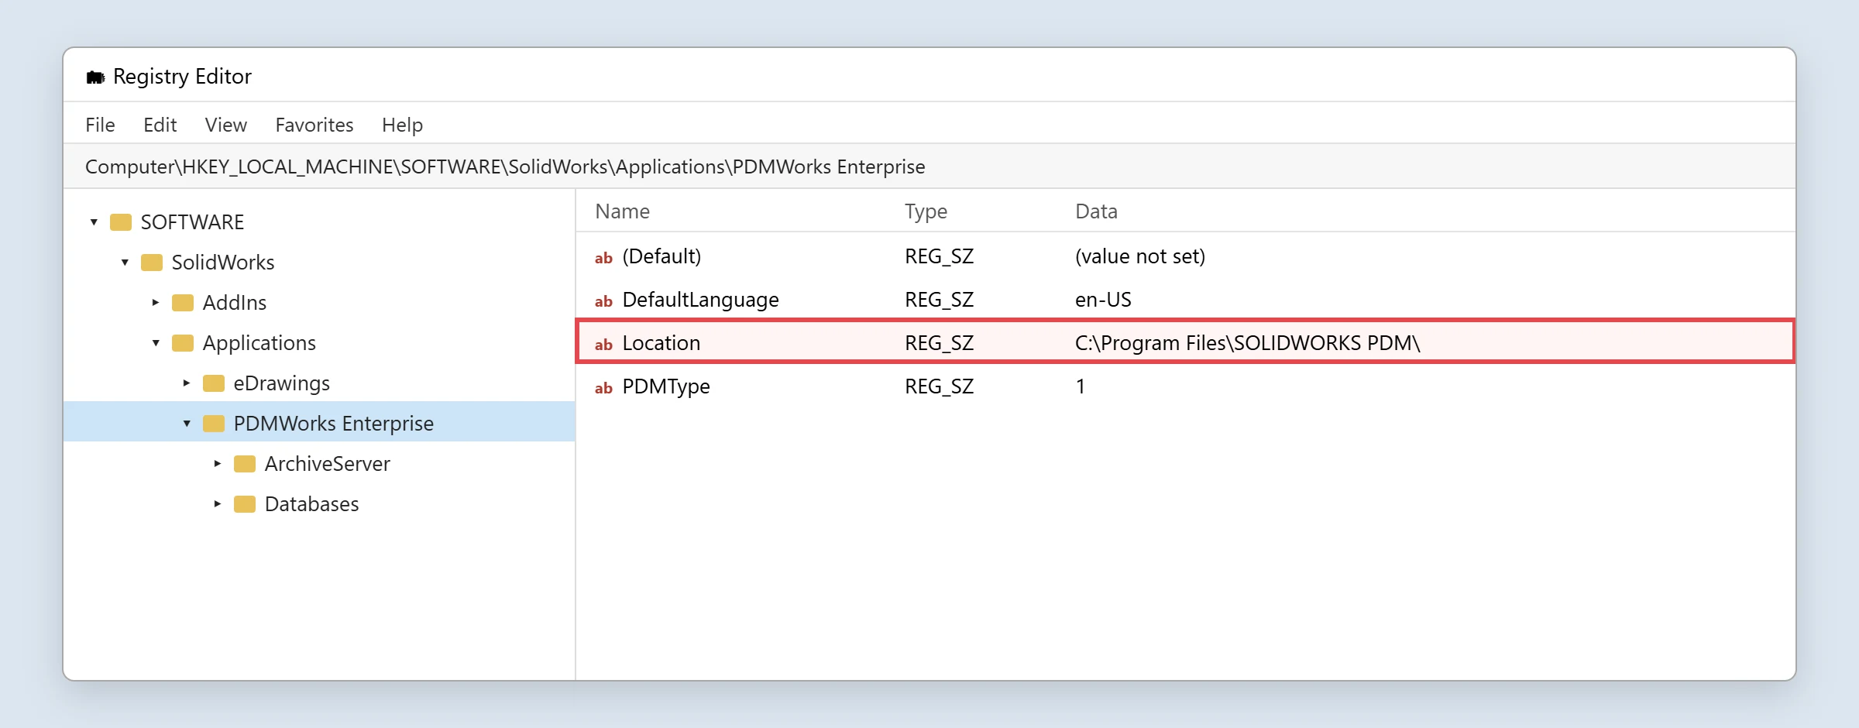Click the SOFTWARE folder icon
Image resolution: width=1859 pixels, height=728 pixels.
point(121,223)
